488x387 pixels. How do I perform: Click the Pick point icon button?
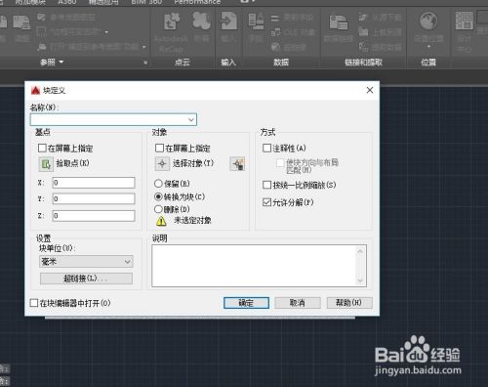click(x=46, y=164)
